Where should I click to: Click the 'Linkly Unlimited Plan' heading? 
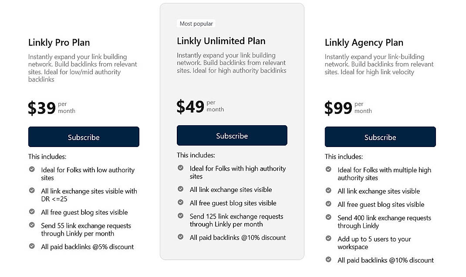pyautogui.click(x=221, y=41)
